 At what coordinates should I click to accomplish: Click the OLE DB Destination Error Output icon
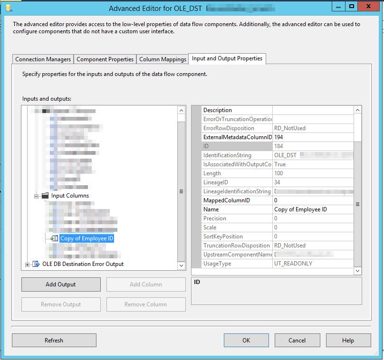(36, 264)
